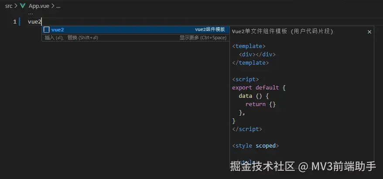Open App.vue breadcrumb item
Screen dimensions: 383x179
[39, 6]
